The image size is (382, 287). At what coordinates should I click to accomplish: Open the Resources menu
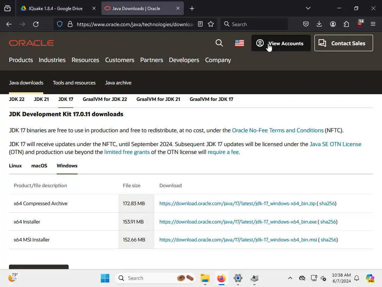tap(85, 60)
